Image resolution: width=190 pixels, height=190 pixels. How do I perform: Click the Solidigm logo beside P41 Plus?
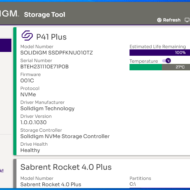27,35
